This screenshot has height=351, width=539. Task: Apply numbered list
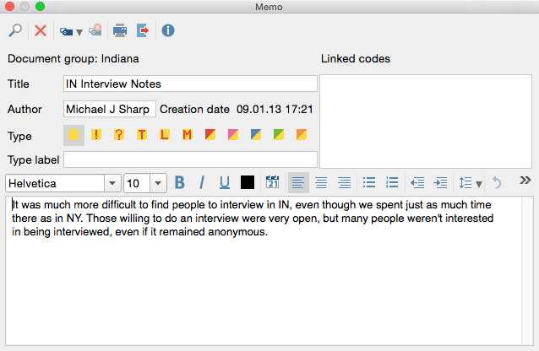392,182
